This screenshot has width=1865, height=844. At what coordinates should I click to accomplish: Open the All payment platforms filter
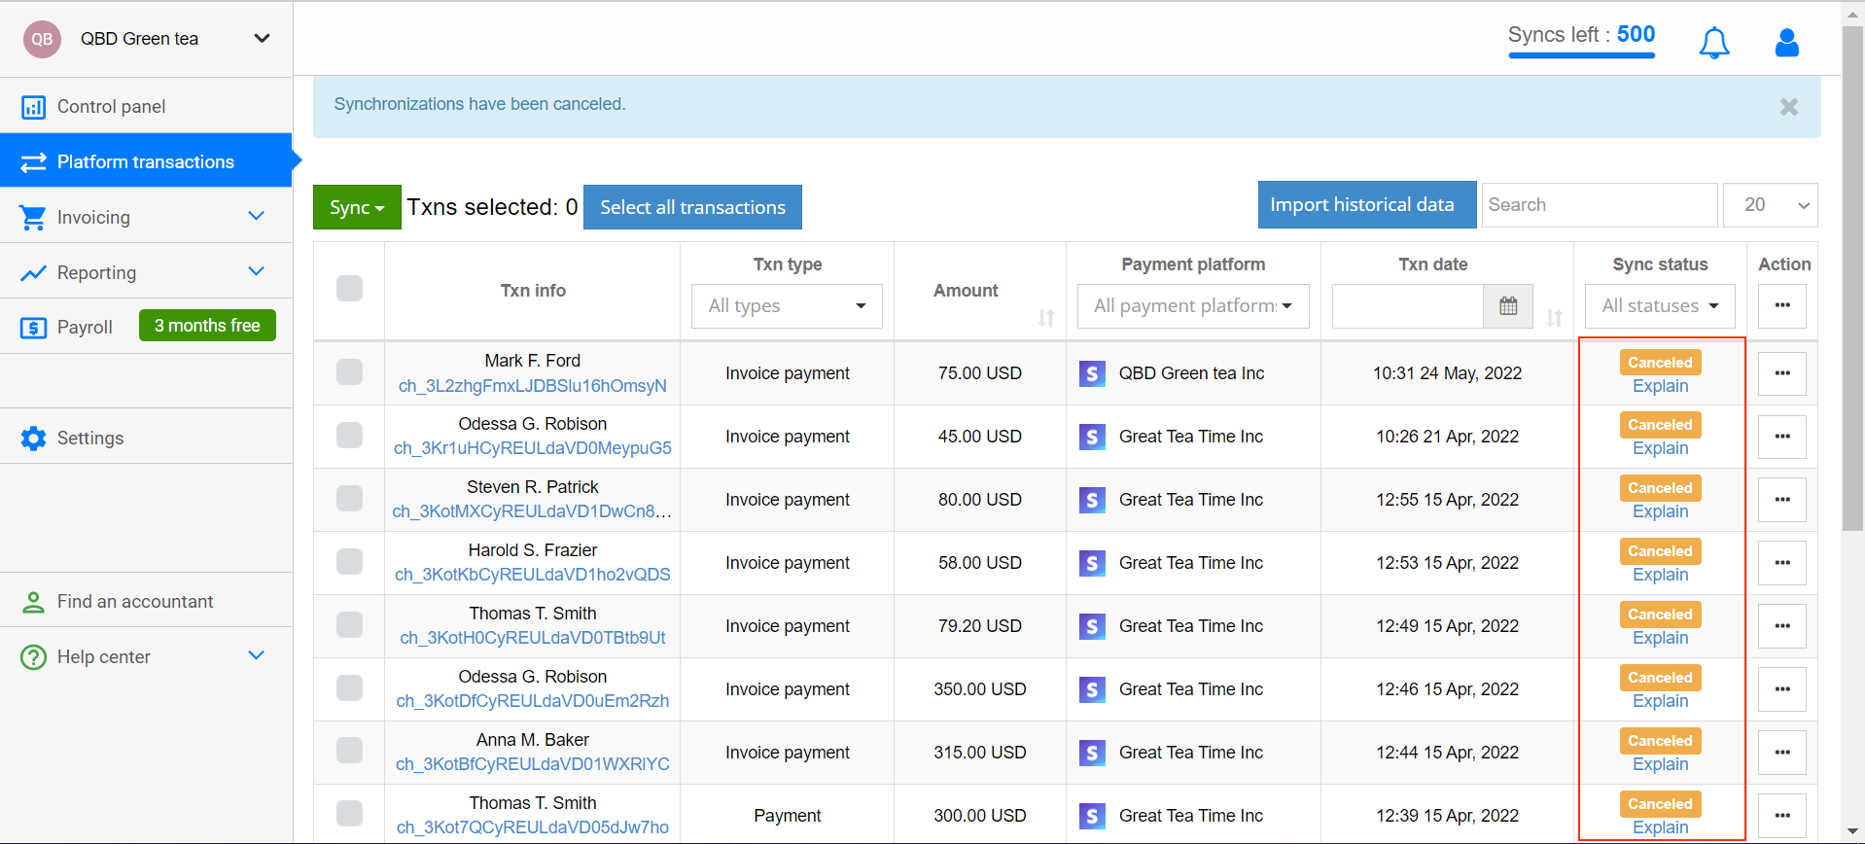tap(1193, 306)
